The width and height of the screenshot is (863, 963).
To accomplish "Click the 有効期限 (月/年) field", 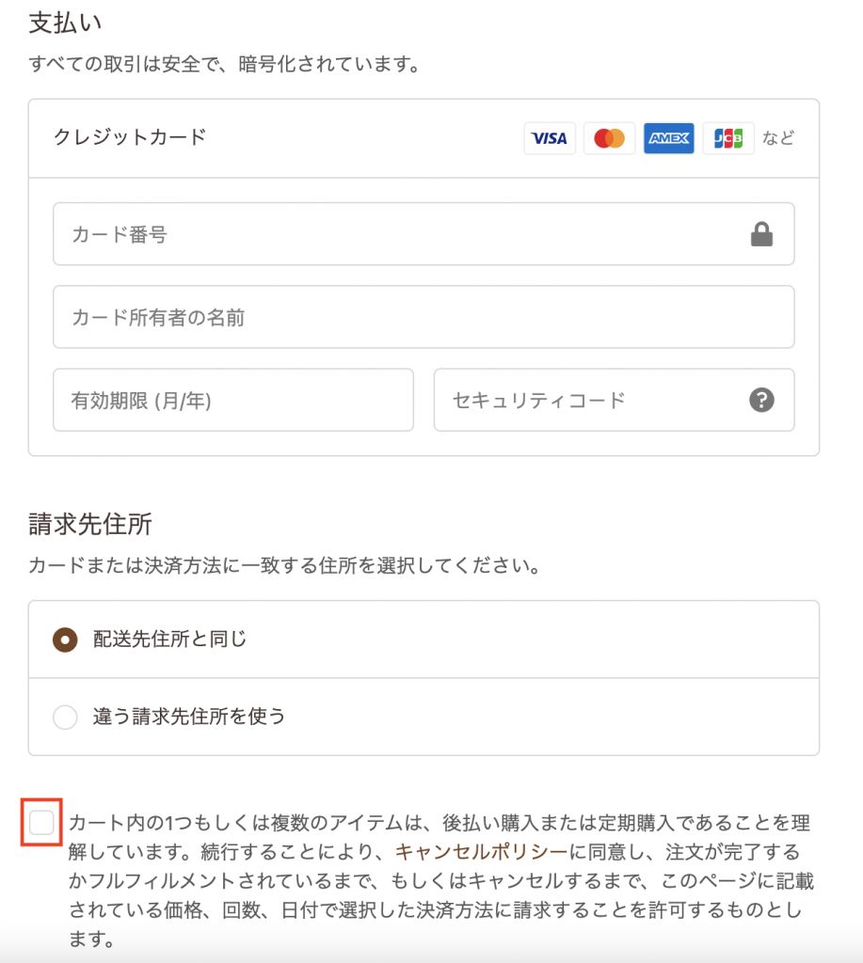I will coord(232,401).
